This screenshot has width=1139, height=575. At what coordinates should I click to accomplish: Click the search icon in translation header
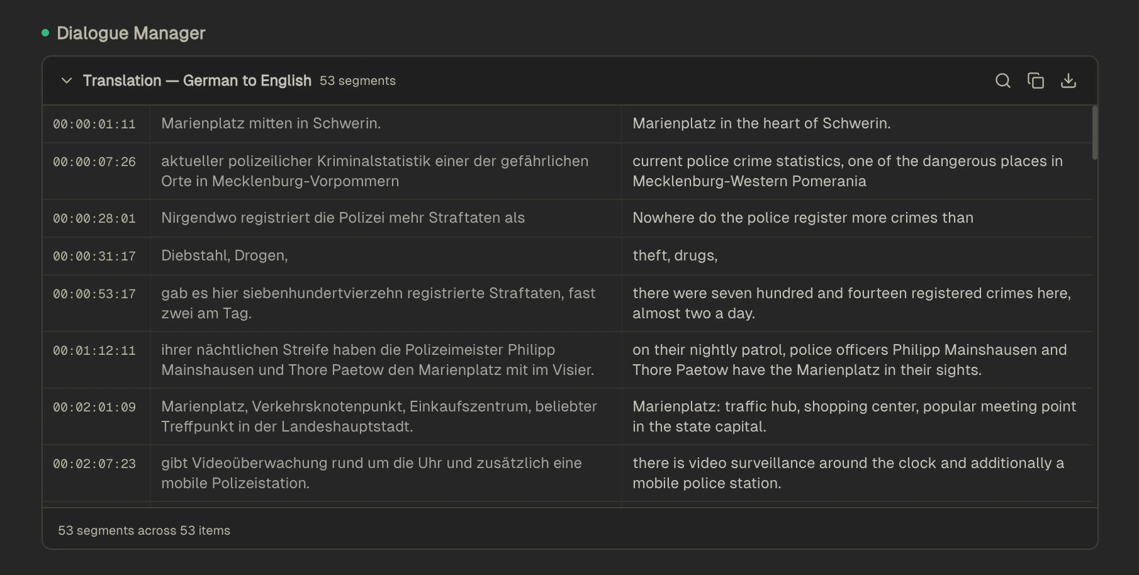(1003, 81)
